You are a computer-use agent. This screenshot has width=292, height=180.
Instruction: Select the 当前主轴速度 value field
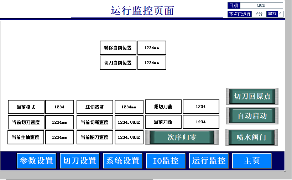(x=59, y=137)
